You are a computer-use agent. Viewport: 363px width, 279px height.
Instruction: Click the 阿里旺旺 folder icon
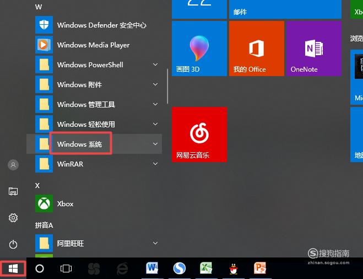[44, 243]
